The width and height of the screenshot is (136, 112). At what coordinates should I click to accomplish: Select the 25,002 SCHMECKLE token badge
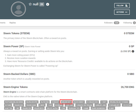[98, 108]
